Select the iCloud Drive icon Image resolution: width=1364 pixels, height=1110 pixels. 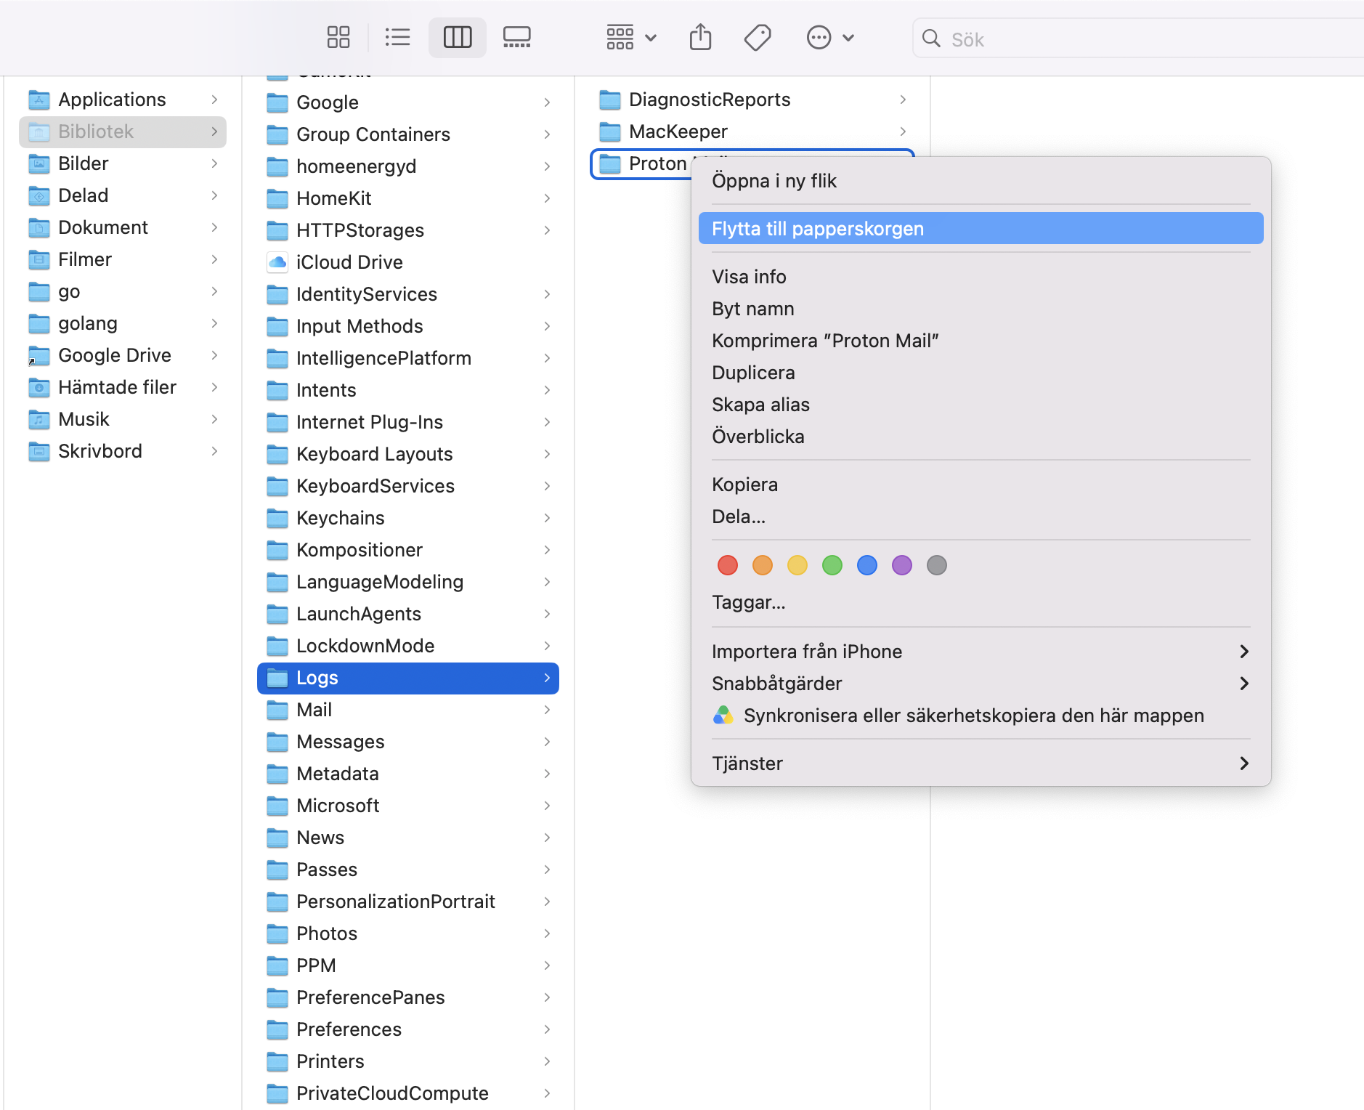coord(277,262)
